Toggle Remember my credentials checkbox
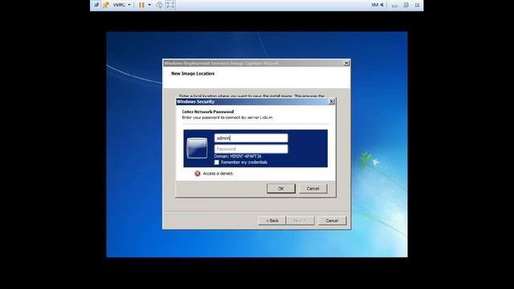This screenshot has width=514, height=289. tap(217, 162)
